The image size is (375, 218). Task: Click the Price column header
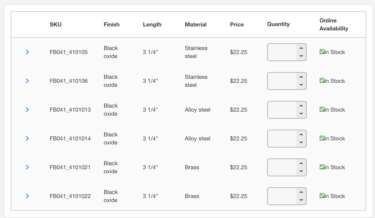pyautogui.click(x=237, y=24)
